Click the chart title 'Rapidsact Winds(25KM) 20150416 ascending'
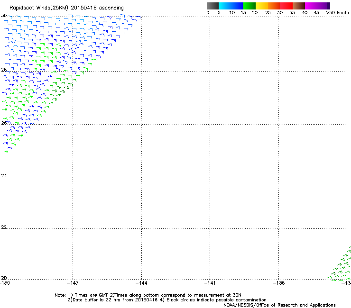351x308 pixels. [66, 8]
